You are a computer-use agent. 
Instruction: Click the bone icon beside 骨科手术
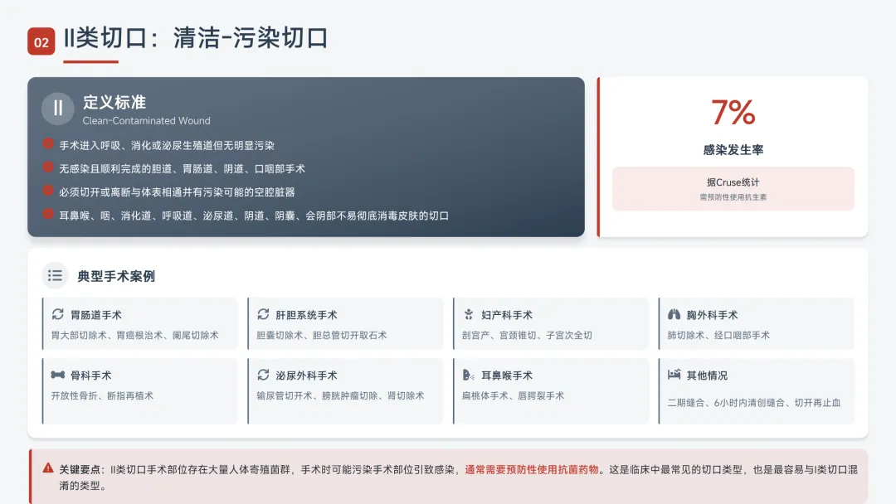(x=58, y=375)
